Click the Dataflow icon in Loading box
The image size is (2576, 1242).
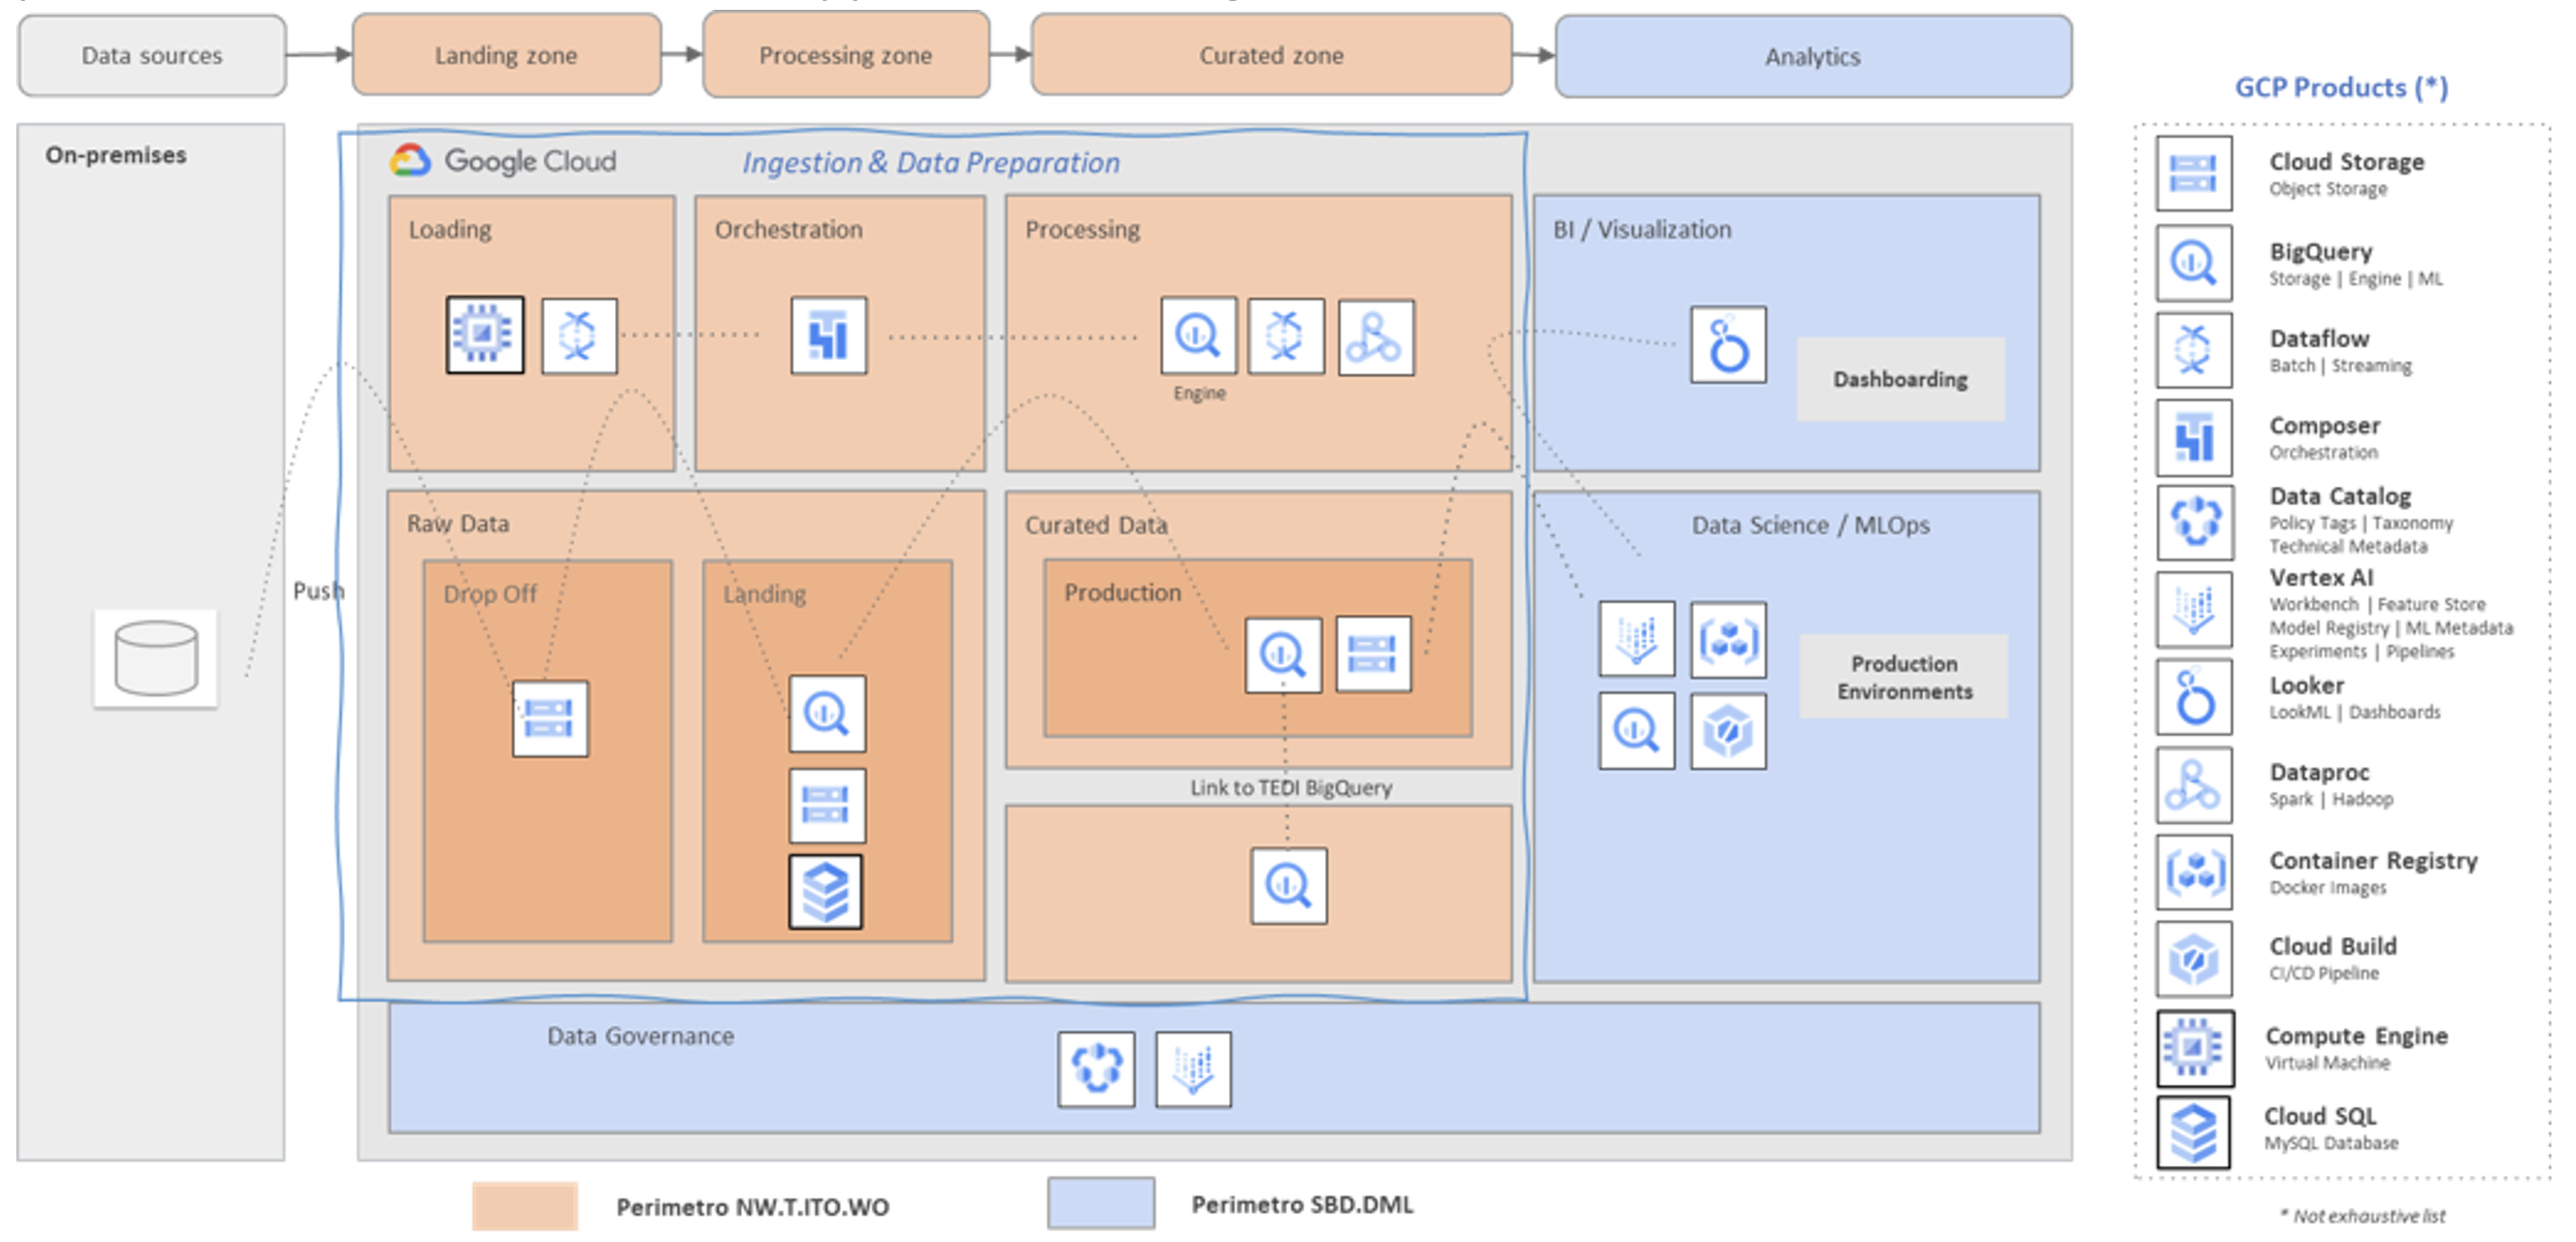pos(579,336)
